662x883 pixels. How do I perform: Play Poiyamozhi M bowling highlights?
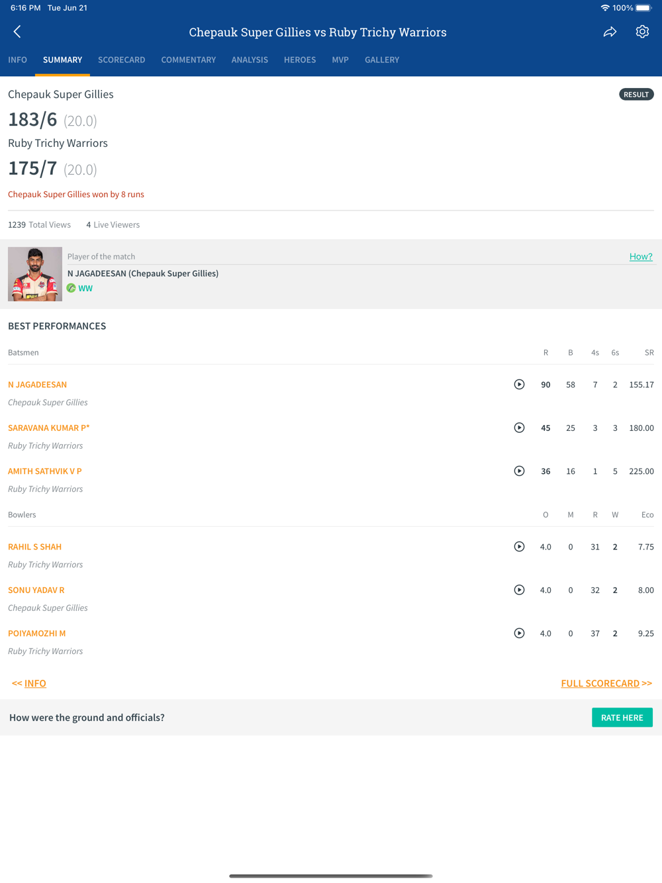[x=520, y=633]
